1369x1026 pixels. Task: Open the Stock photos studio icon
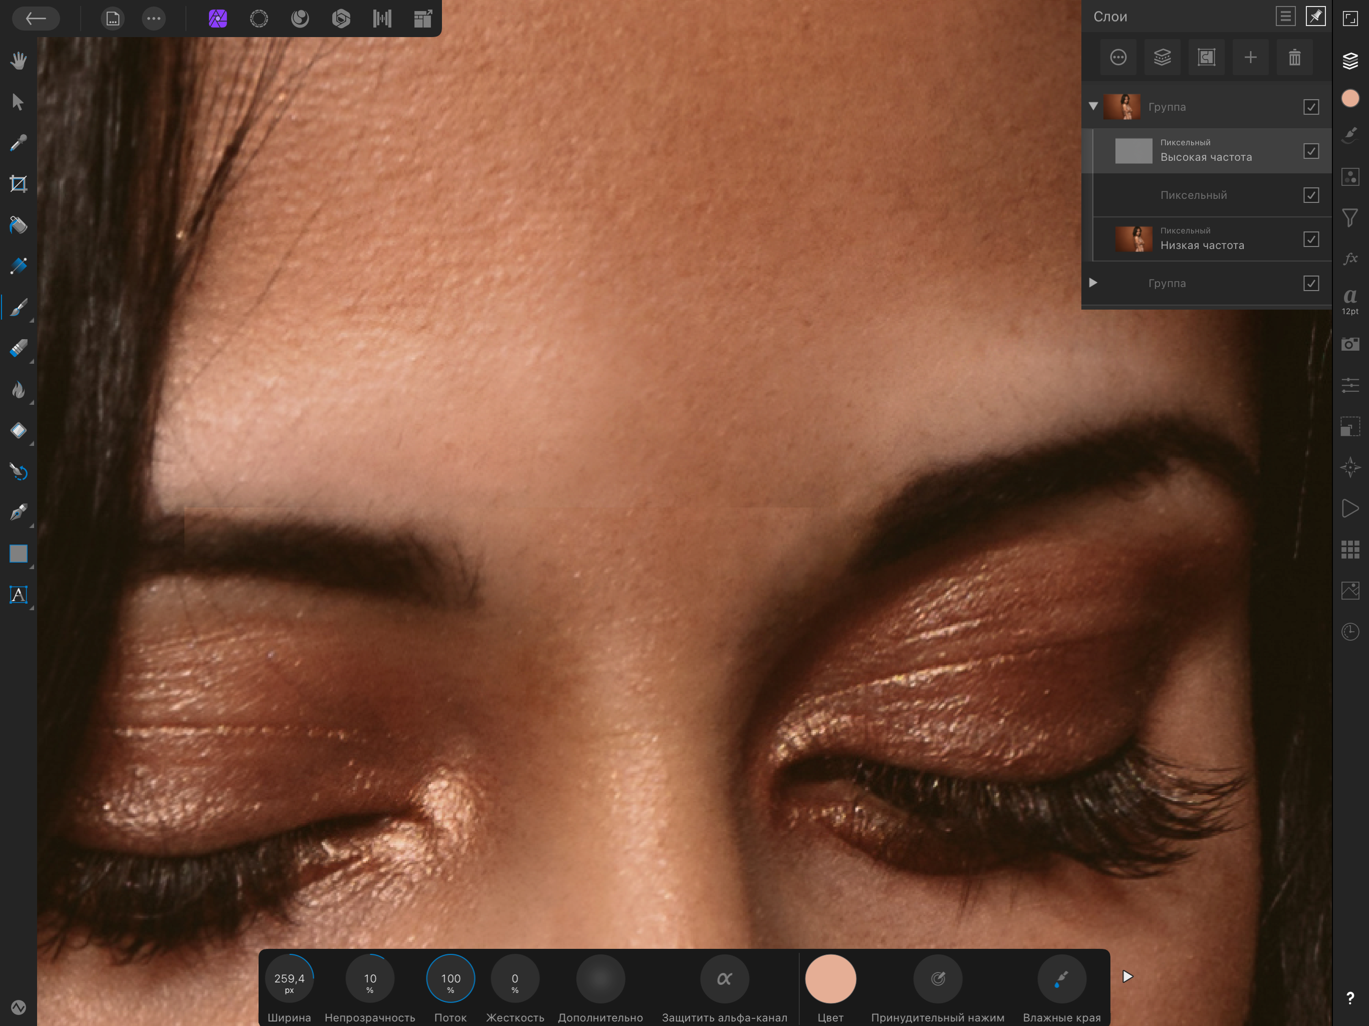1350,590
